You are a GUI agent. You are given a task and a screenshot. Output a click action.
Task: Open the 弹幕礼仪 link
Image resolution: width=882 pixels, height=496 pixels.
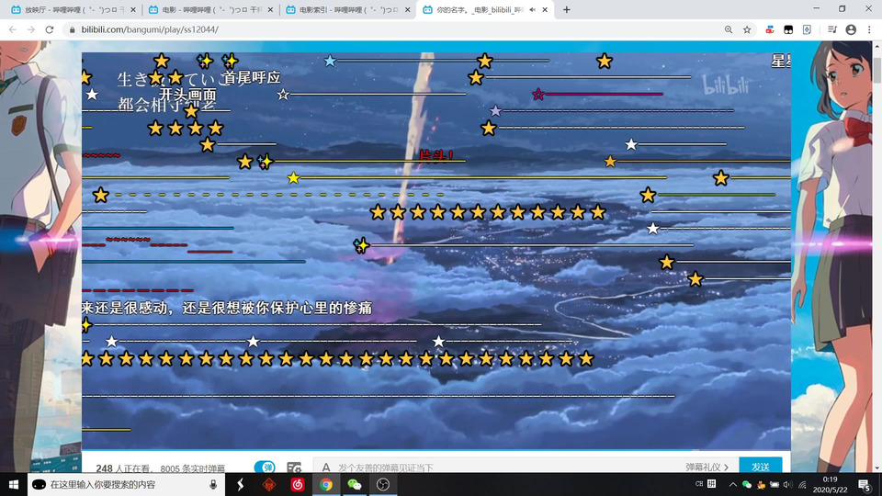click(707, 467)
